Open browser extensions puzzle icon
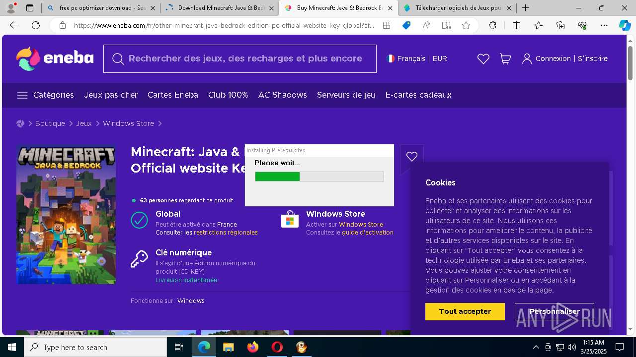The width and height of the screenshot is (636, 357). (x=492, y=25)
